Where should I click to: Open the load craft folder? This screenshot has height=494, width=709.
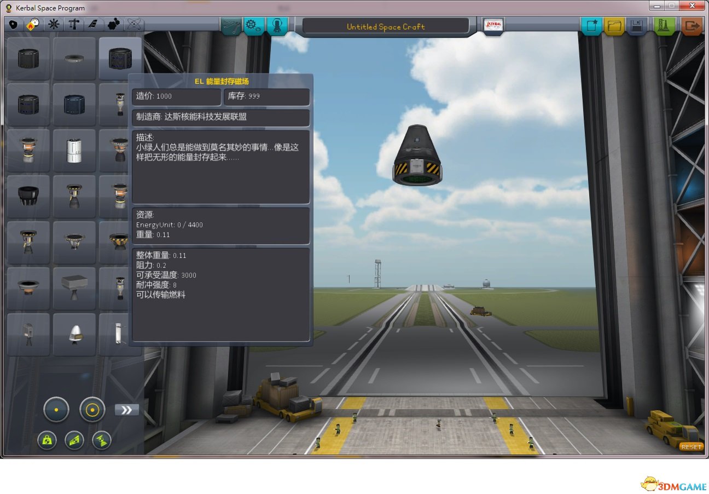point(614,26)
